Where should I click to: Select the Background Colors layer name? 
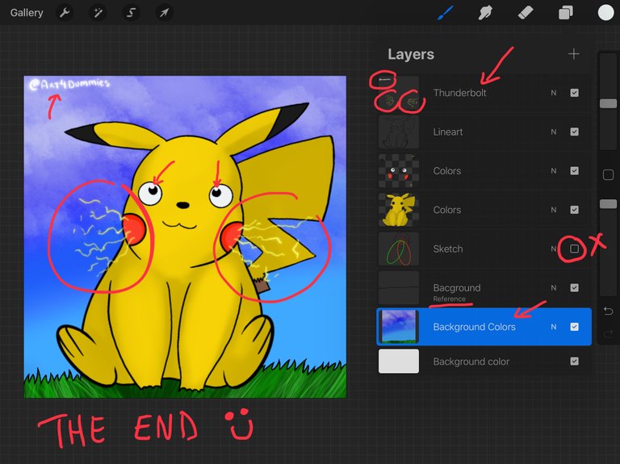474,327
